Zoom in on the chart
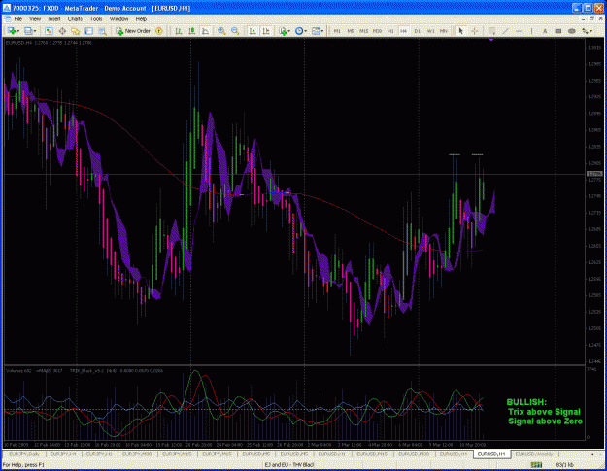 (221, 31)
